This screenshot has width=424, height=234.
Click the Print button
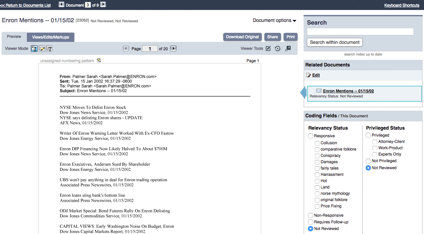click(x=291, y=37)
